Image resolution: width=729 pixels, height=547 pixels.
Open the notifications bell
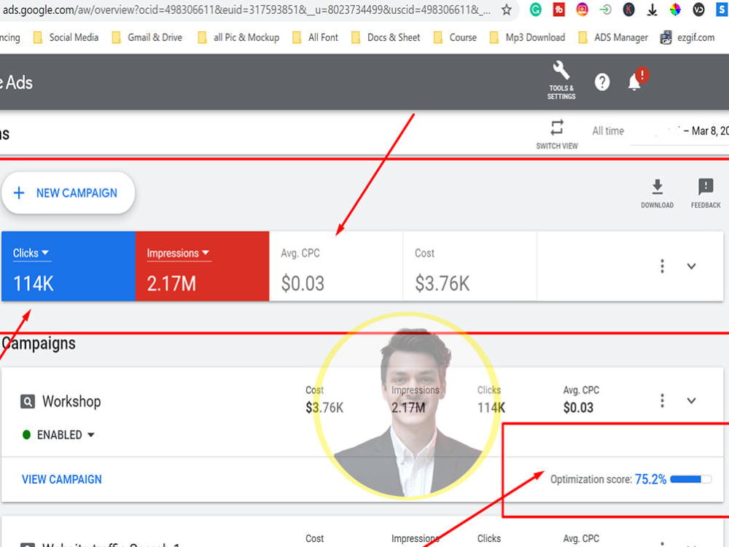tap(636, 81)
